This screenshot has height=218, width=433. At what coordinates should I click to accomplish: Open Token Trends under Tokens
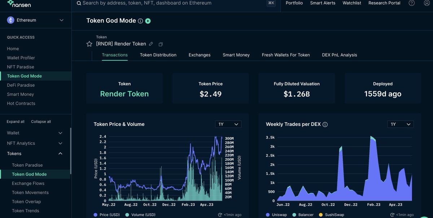25,211
